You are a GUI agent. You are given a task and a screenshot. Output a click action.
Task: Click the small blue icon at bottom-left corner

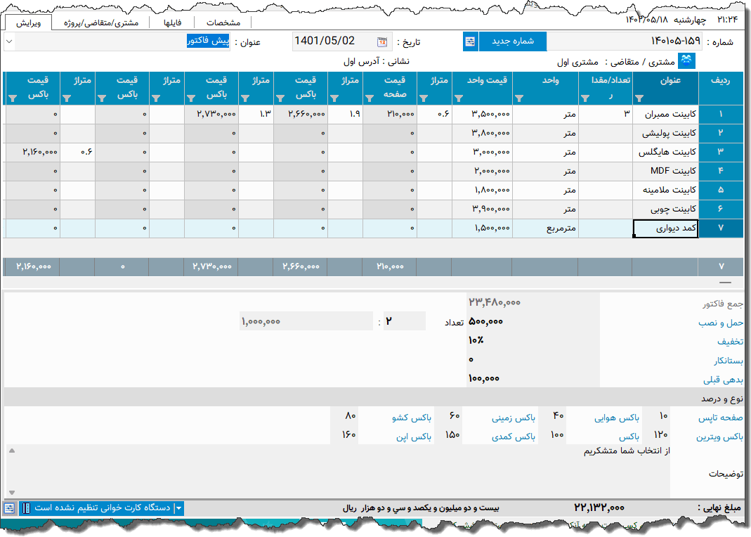tap(10, 507)
